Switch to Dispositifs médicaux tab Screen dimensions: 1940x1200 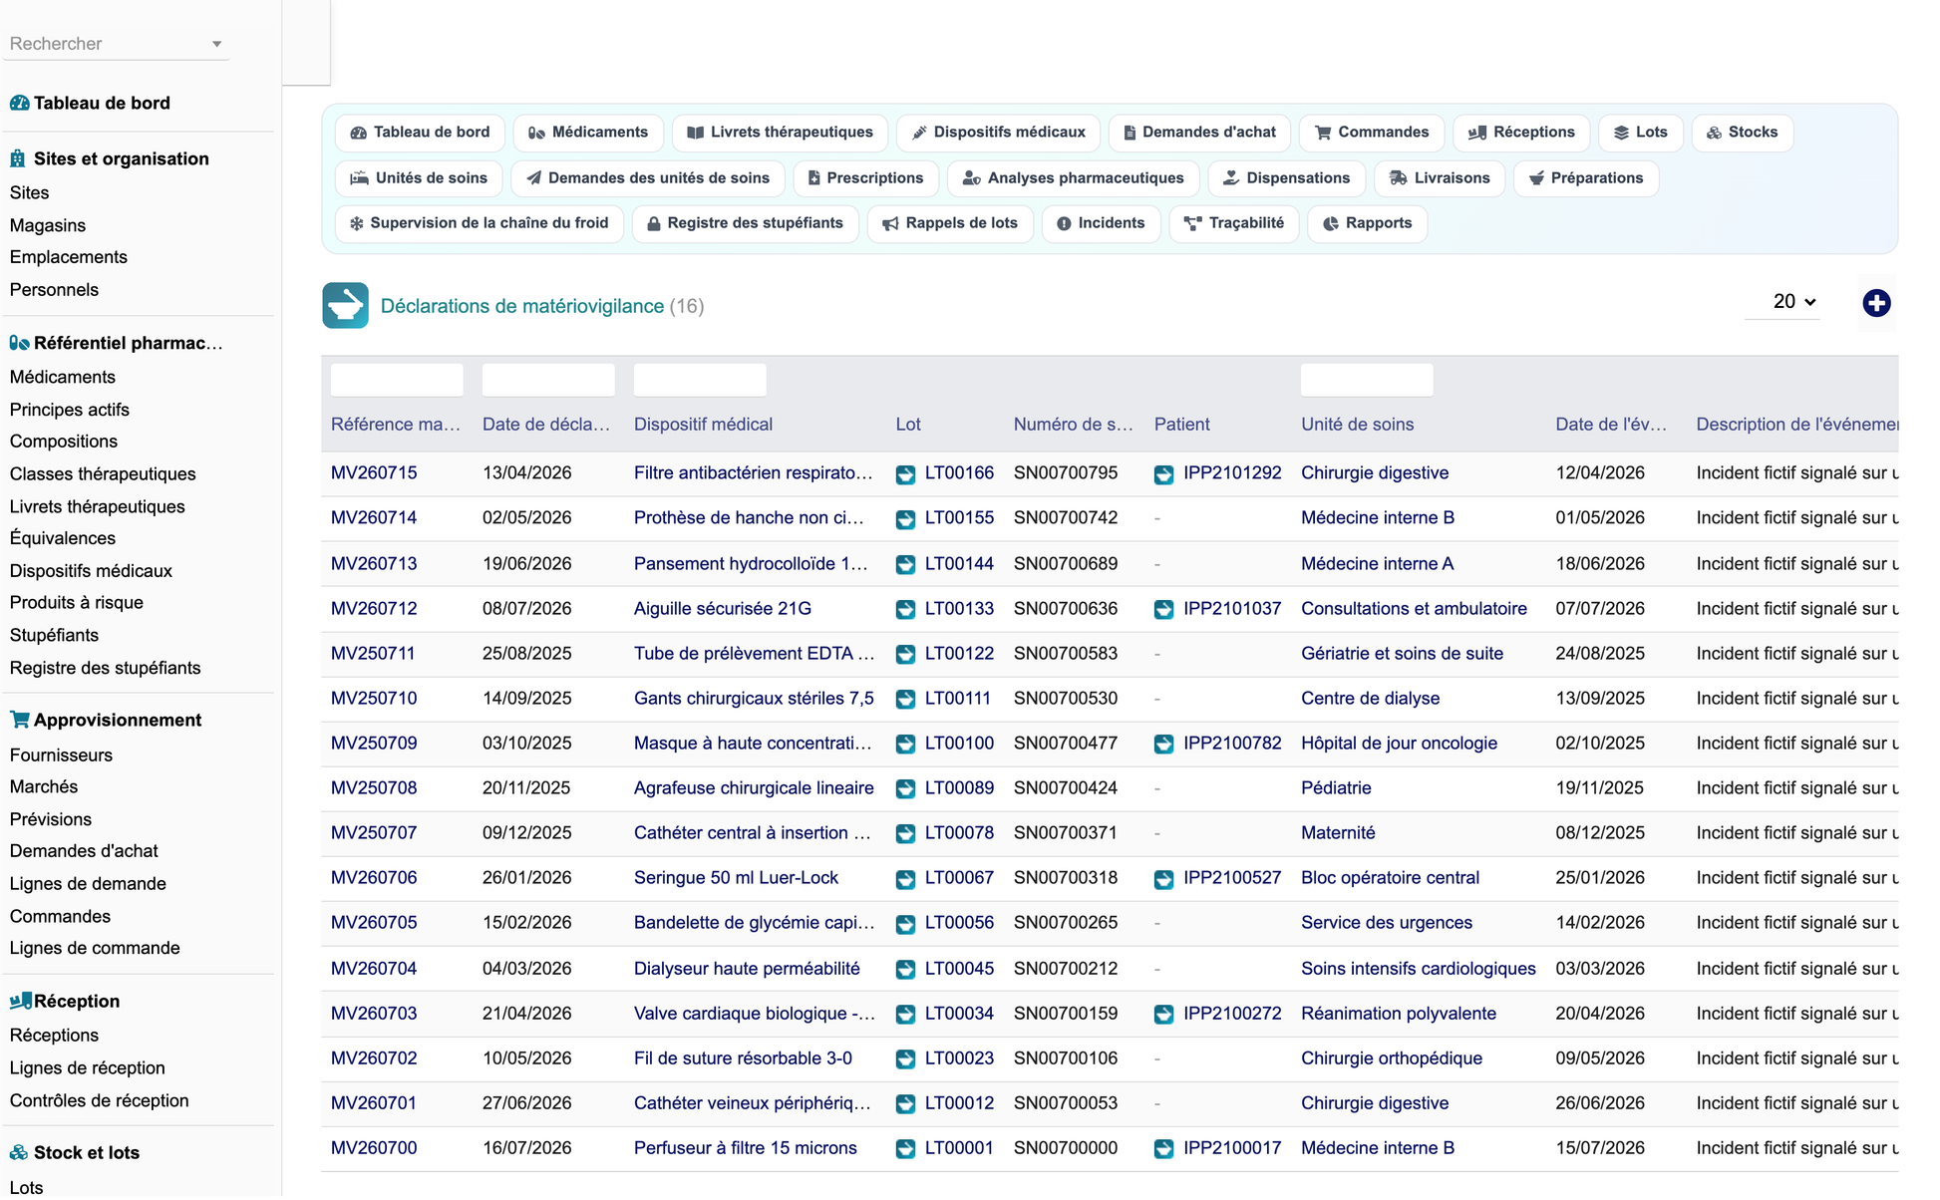(x=998, y=133)
